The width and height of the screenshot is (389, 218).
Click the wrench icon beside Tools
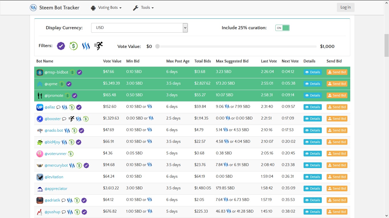(136, 8)
